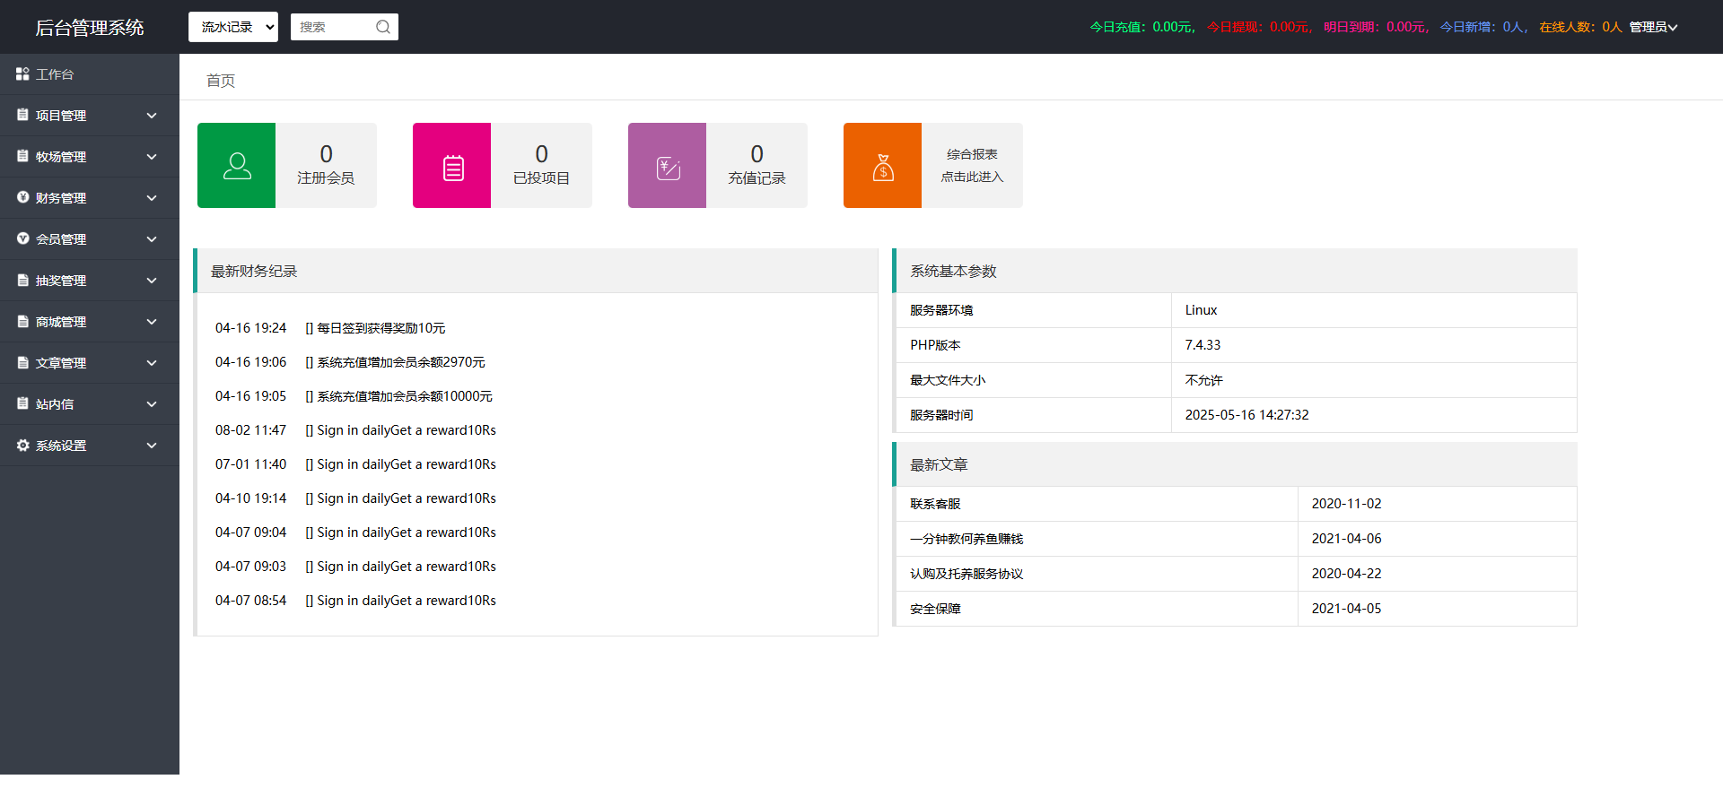Click the 在线人数 0人 stat

pyautogui.click(x=1580, y=27)
